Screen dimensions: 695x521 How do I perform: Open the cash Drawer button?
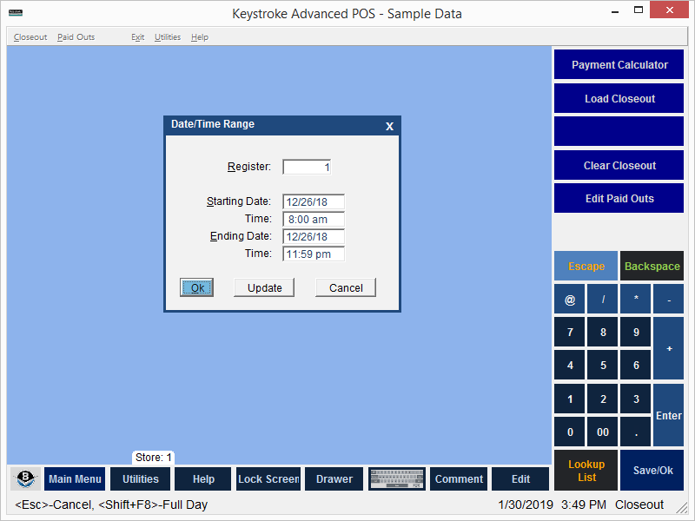(x=334, y=478)
